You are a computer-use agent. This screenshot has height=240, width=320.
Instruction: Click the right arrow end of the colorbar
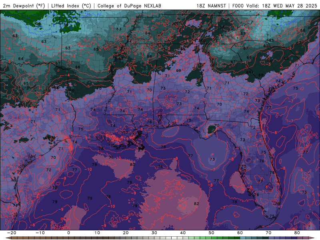click(x=312, y=238)
